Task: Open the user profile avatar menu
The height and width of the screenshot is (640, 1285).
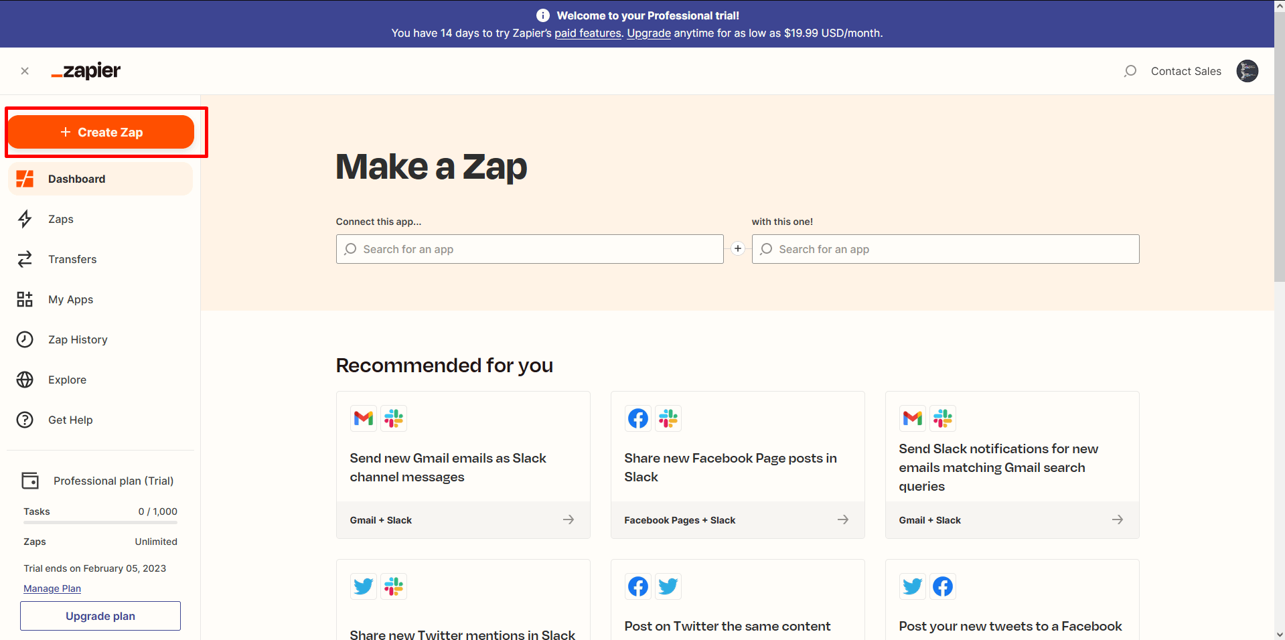Action: (x=1247, y=71)
